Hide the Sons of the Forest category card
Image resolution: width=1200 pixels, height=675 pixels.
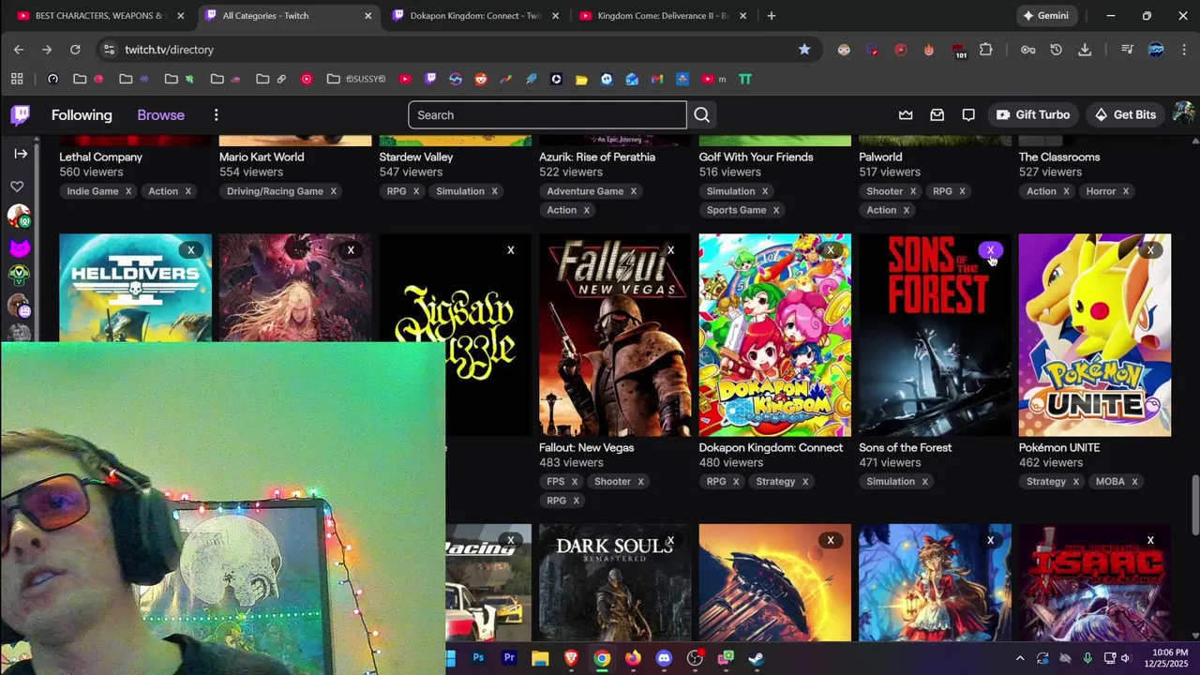990,250
